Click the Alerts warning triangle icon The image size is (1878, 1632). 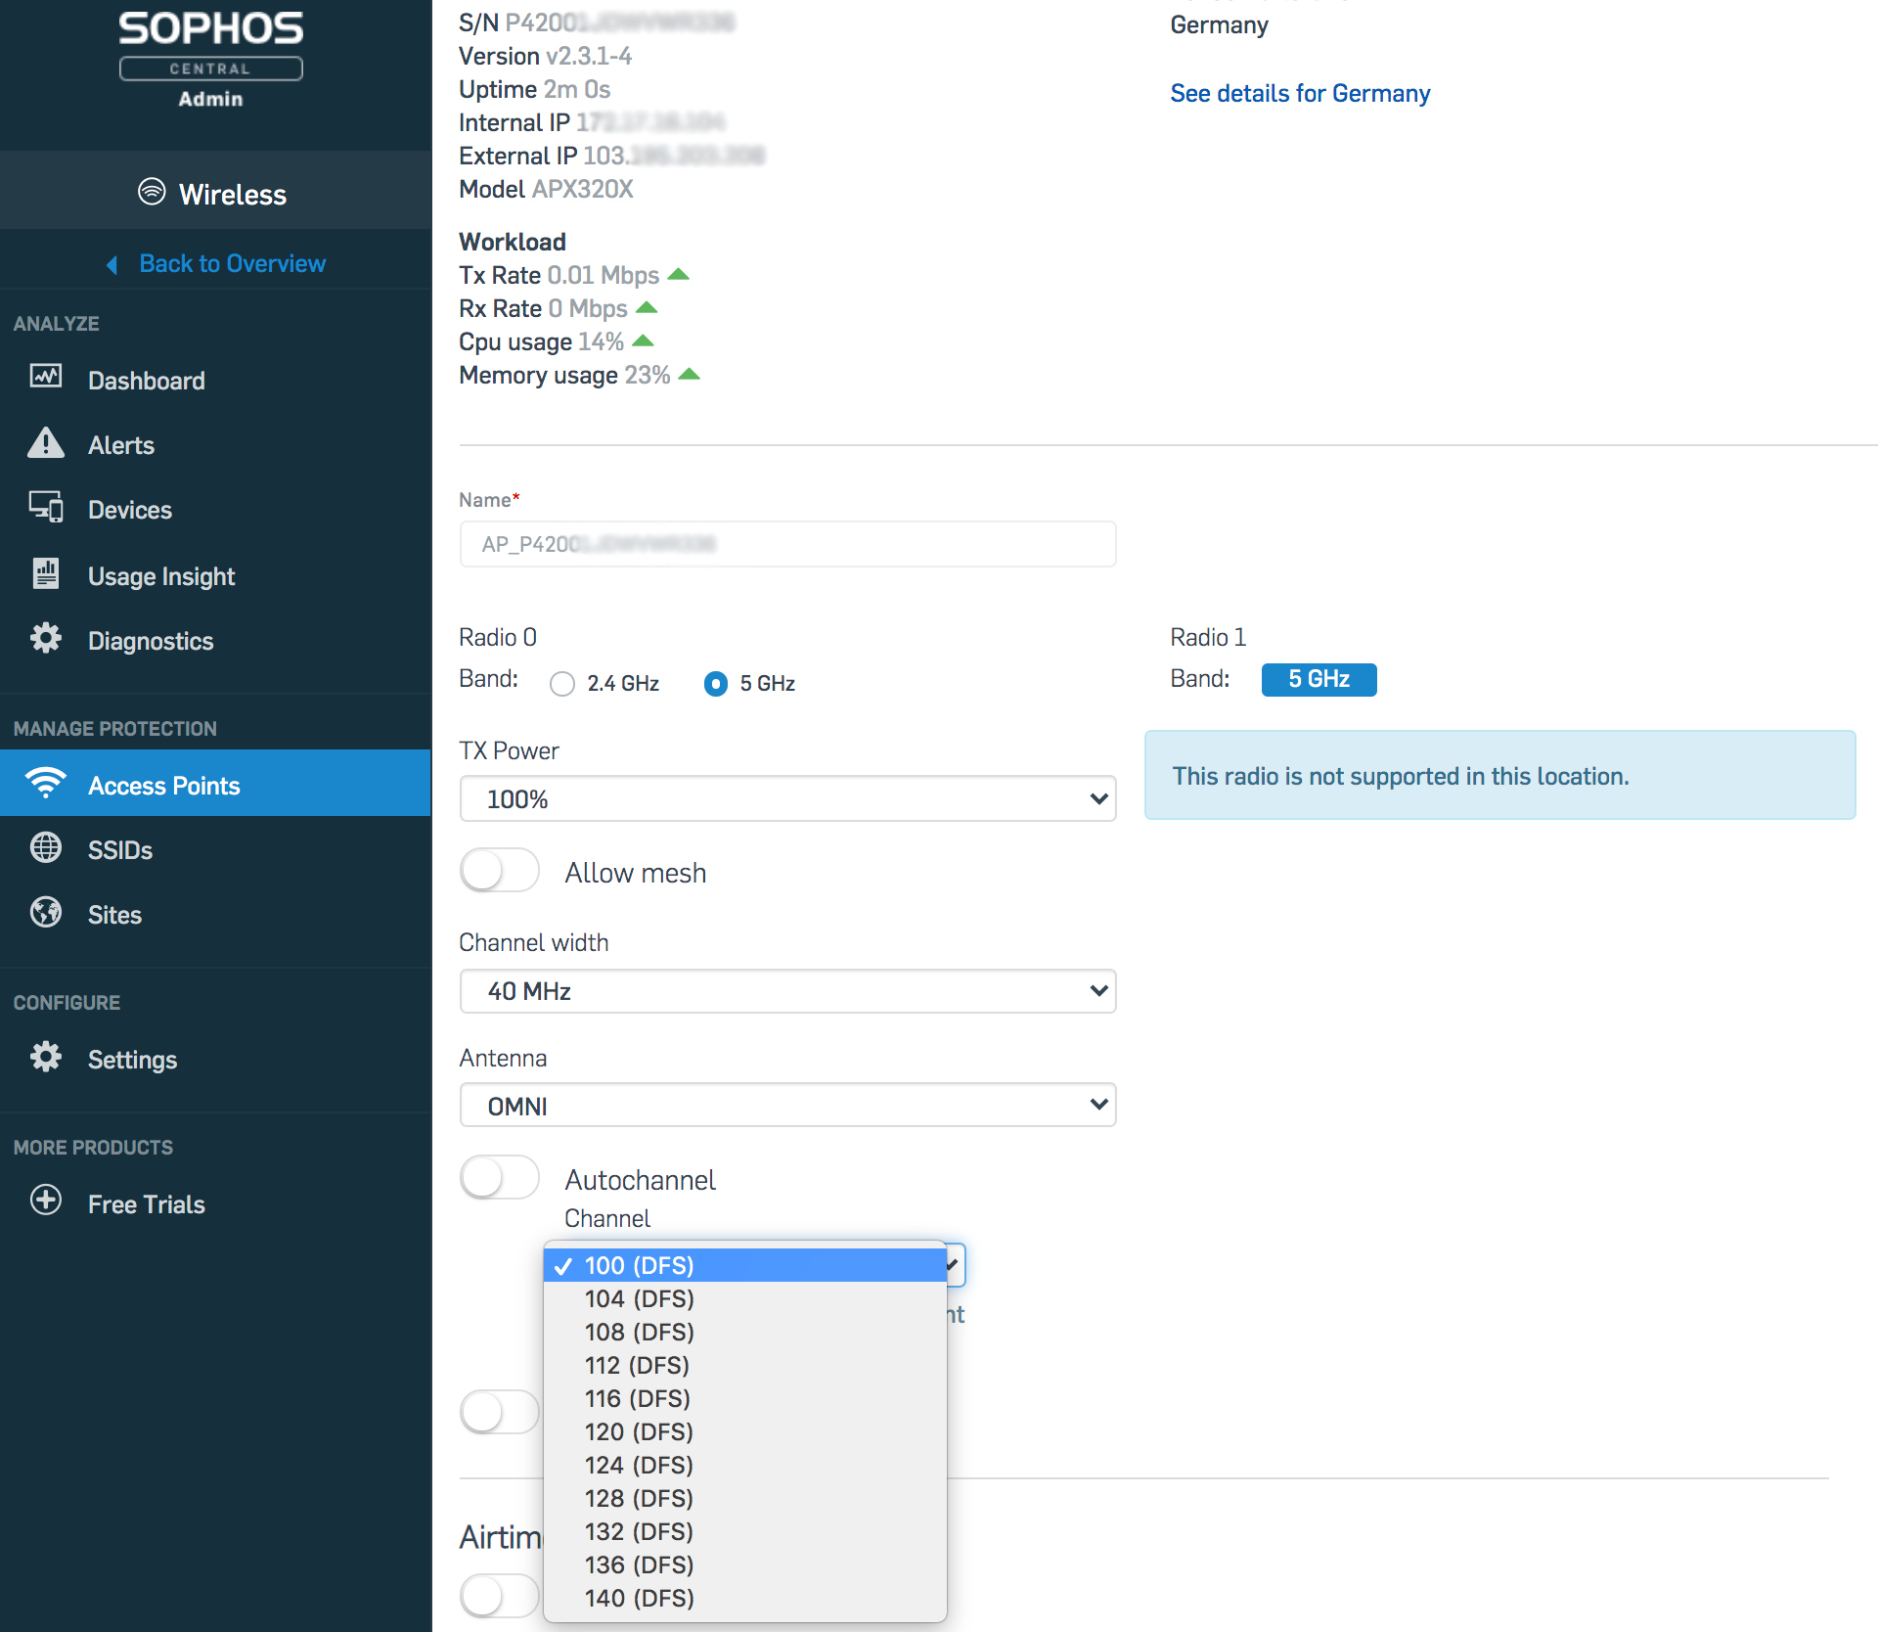[46, 443]
